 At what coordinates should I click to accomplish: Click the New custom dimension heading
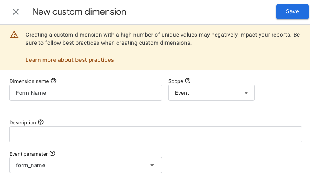click(79, 12)
